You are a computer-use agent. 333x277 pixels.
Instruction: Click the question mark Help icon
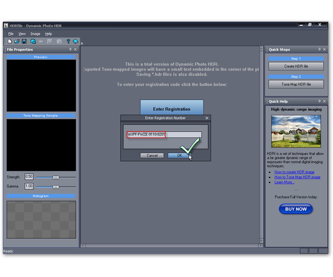click(68, 42)
